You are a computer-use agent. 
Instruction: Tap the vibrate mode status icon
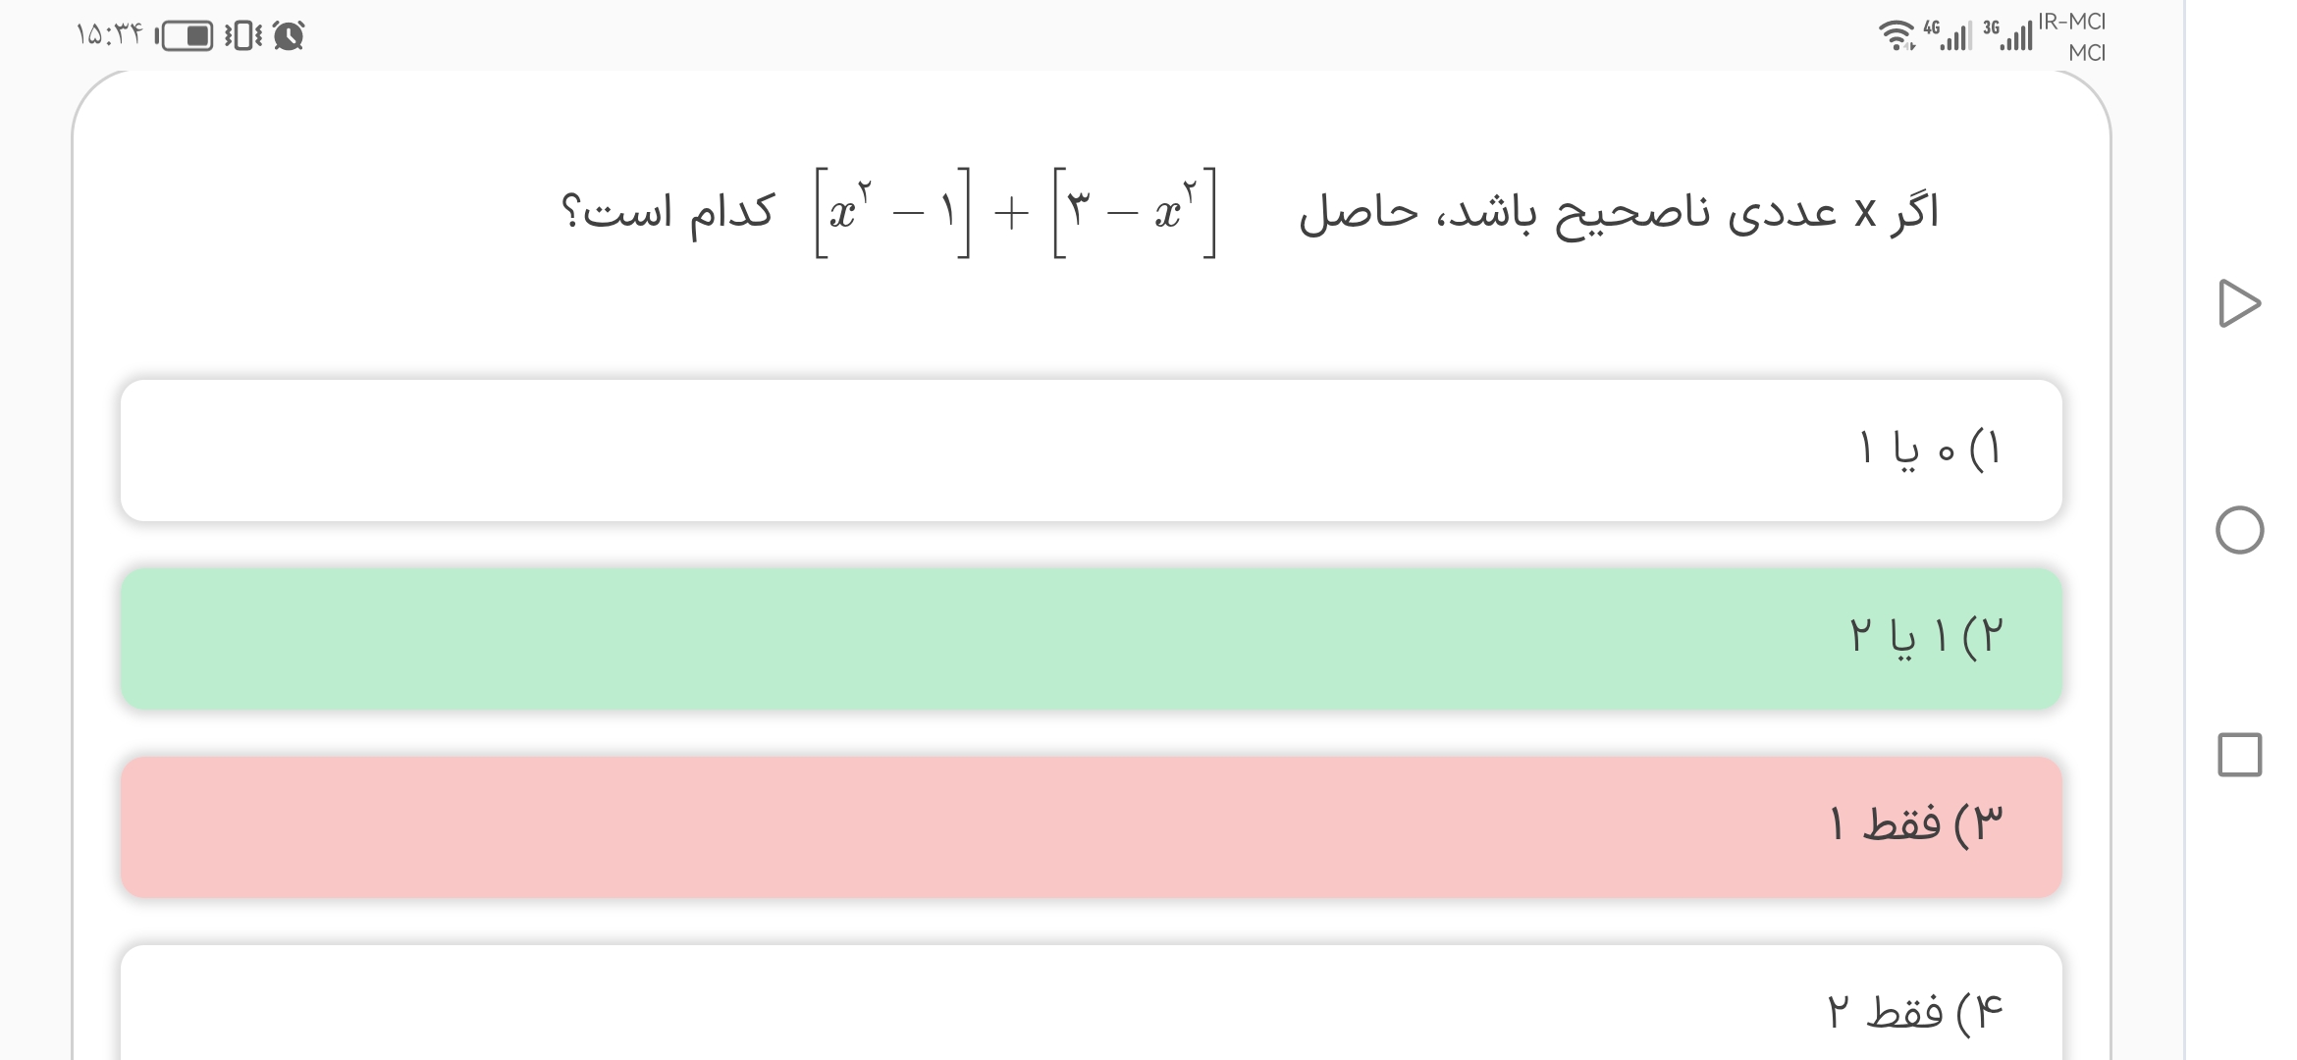pos(243,37)
